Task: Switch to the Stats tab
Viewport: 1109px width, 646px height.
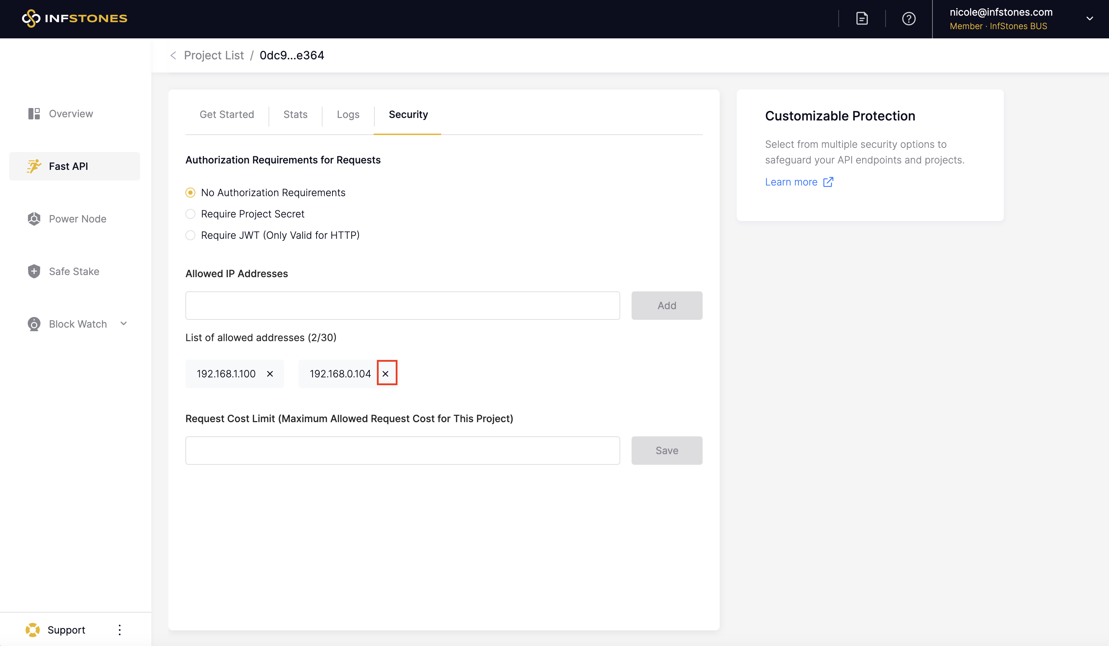Action: (295, 114)
